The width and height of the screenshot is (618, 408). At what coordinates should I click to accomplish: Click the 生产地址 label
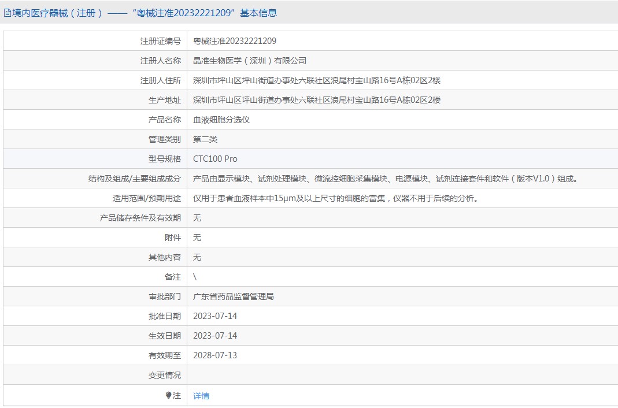[x=165, y=100]
